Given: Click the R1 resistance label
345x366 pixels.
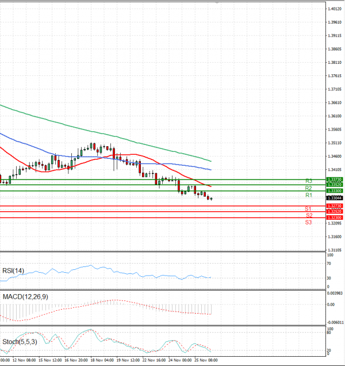Looking at the screenshot, I should pyautogui.click(x=308, y=196).
